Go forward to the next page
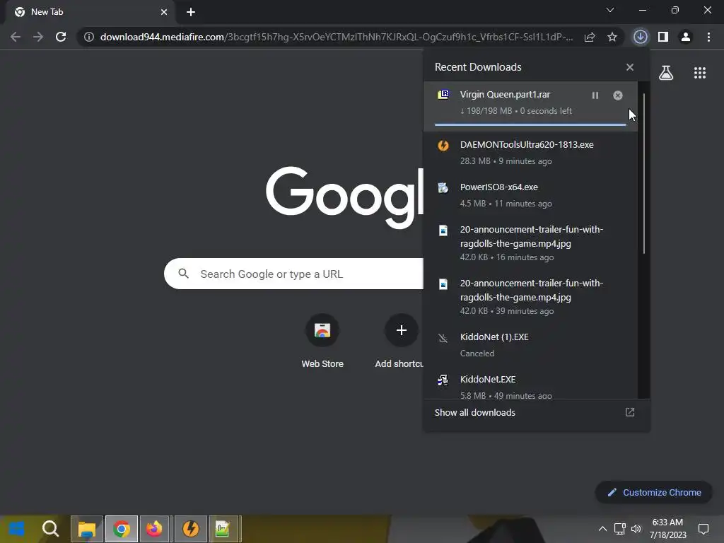 point(38,37)
